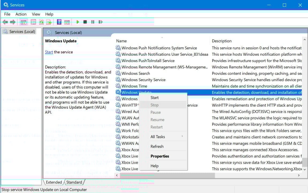Click the Export List toolbar icon
This screenshot has height=193, width=308.
[49, 22]
